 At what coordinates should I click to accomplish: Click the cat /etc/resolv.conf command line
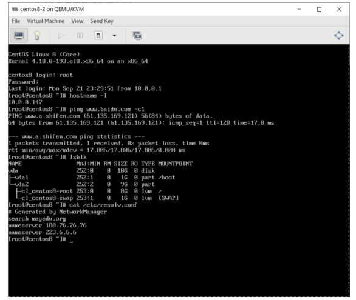(73, 205)
